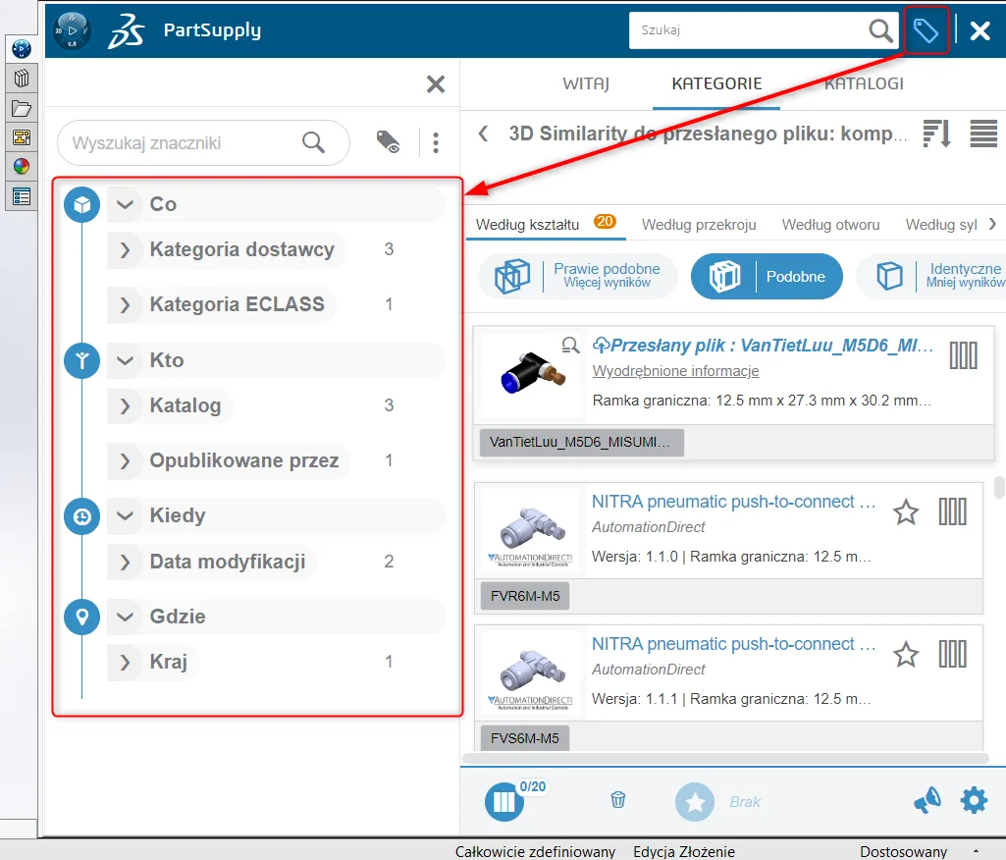
Task: Select Prawie podobne similarity level
Action: [578, 277]
